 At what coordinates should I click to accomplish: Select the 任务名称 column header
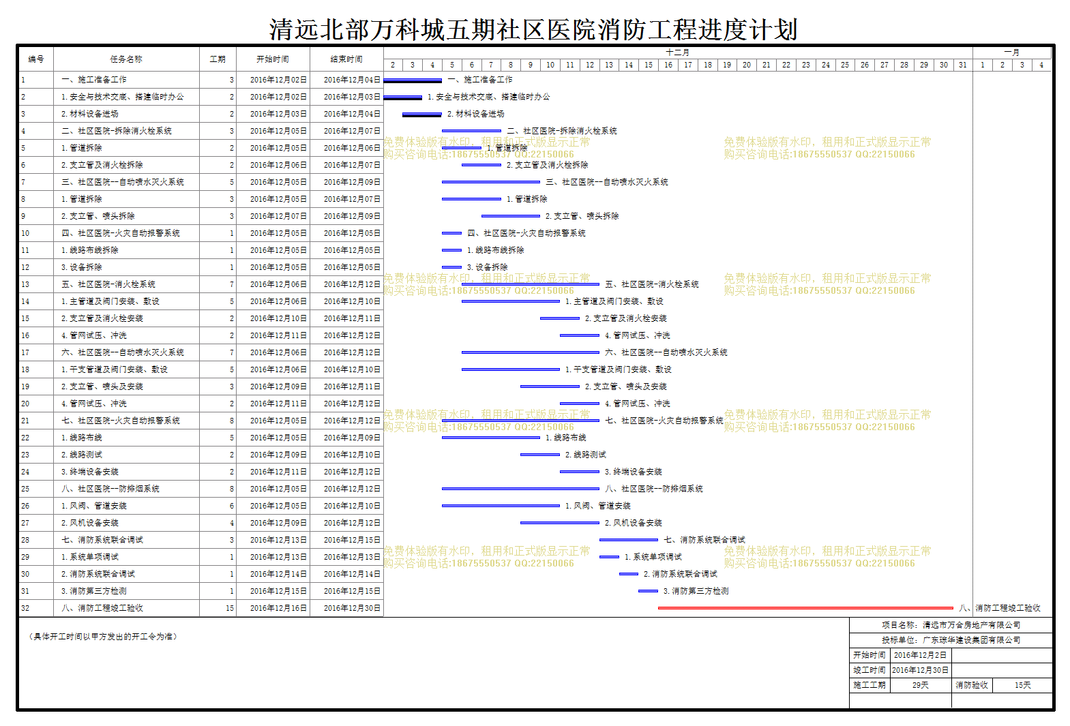(126, 59)
